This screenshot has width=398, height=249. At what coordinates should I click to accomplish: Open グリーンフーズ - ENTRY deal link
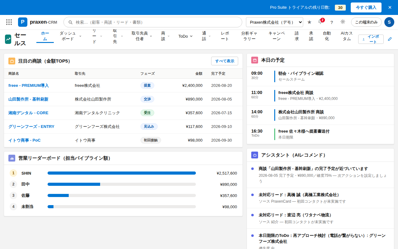31,127
